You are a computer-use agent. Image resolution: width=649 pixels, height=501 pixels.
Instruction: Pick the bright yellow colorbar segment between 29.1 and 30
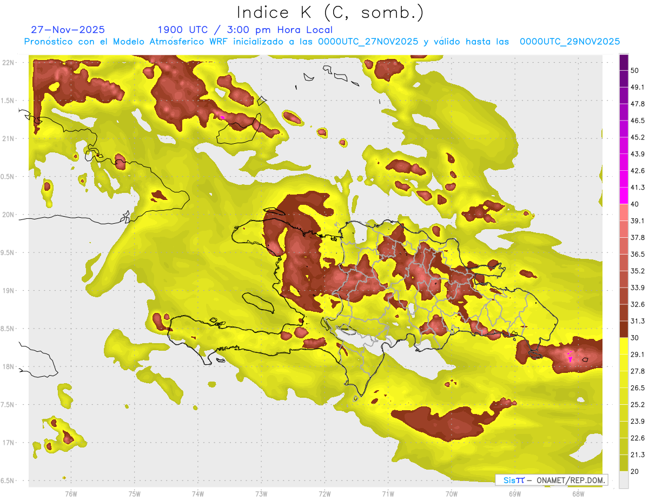(x=624, y=346)
